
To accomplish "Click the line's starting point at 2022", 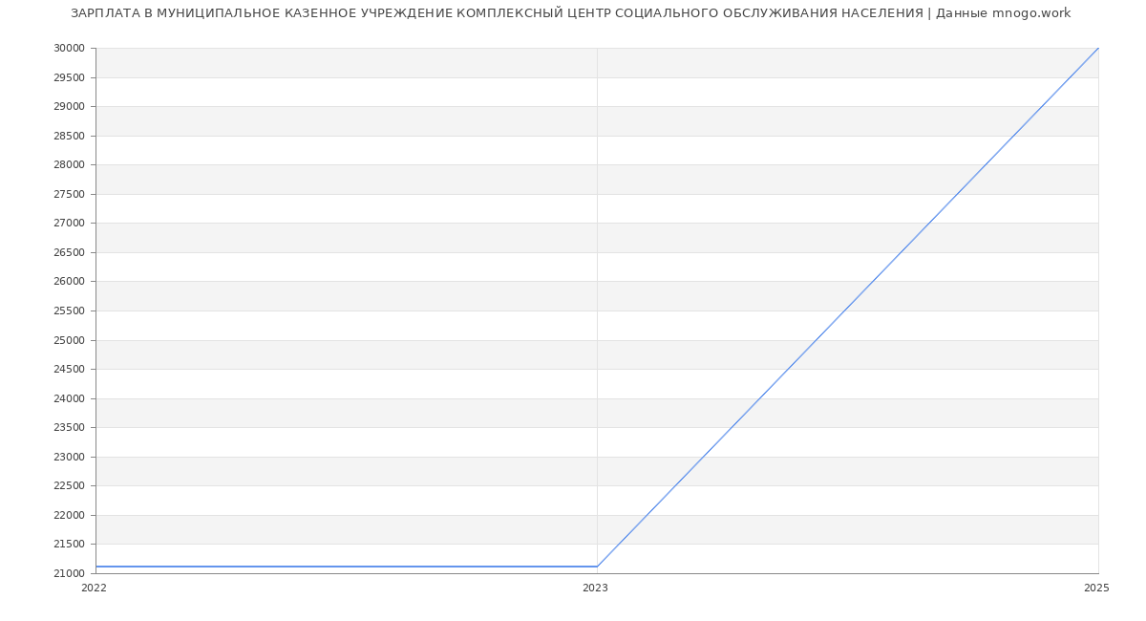I will tap(96, 567).
